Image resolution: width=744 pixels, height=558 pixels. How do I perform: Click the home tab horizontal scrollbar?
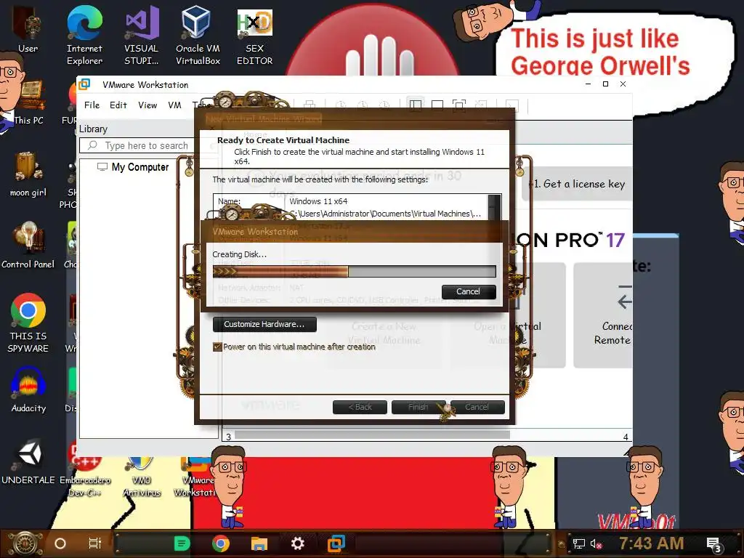(x=372, y=435)
